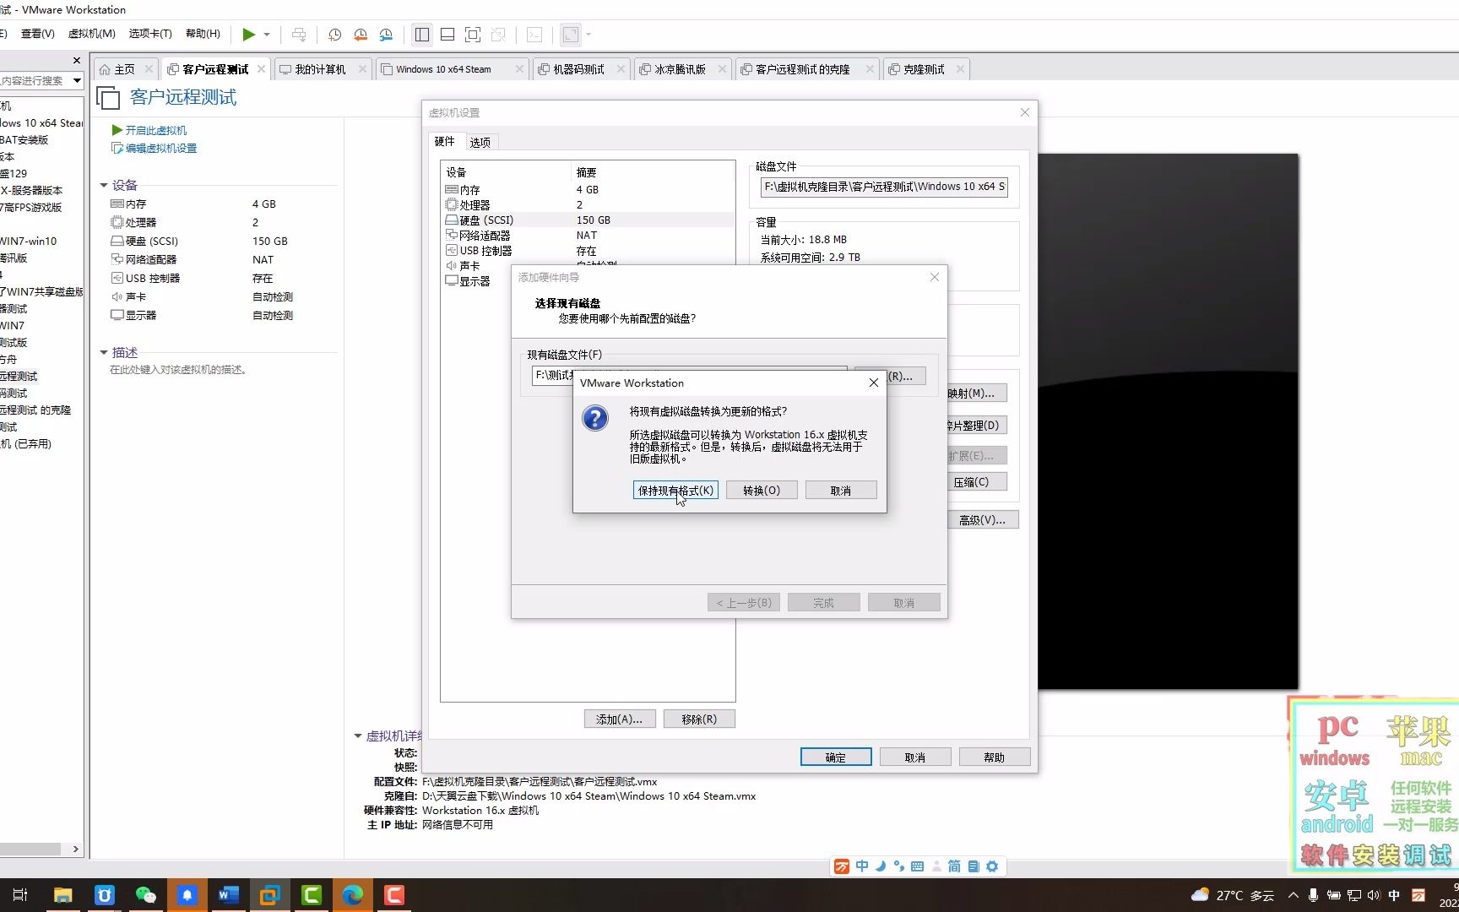
Task: Click 确定 in virtual machine settings
Action: 836,757
